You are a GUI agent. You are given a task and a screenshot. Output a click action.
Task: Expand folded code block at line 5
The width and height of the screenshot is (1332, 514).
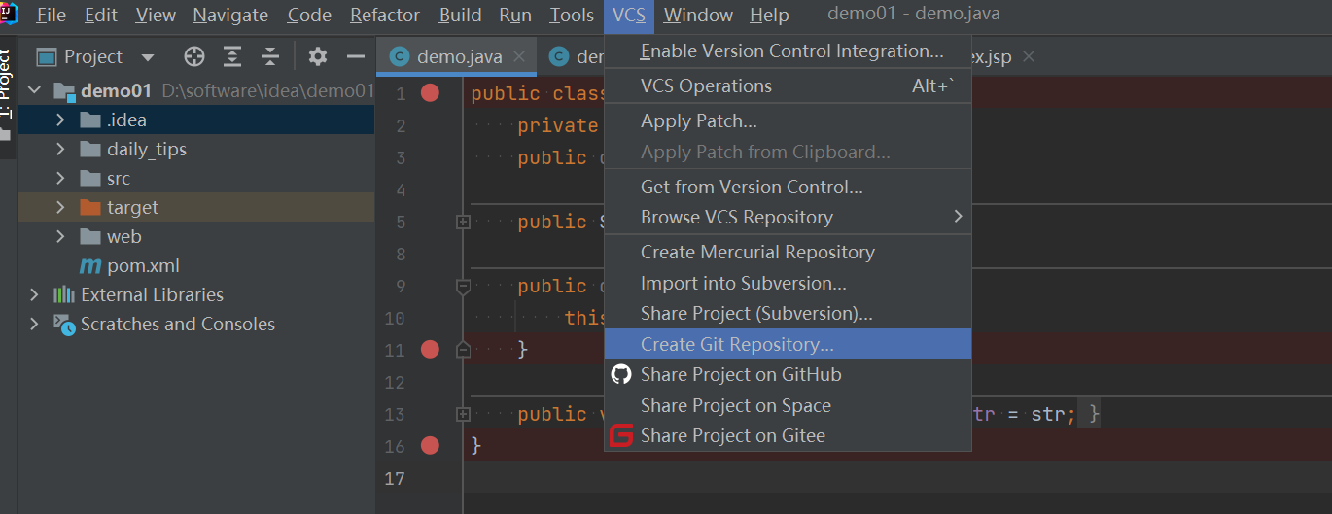coord(463,222)
